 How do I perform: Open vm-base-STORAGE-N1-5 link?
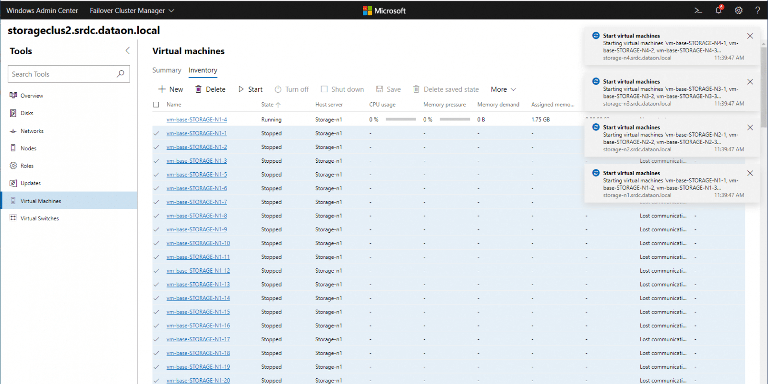pyautogui.click(x=197, y=175)
